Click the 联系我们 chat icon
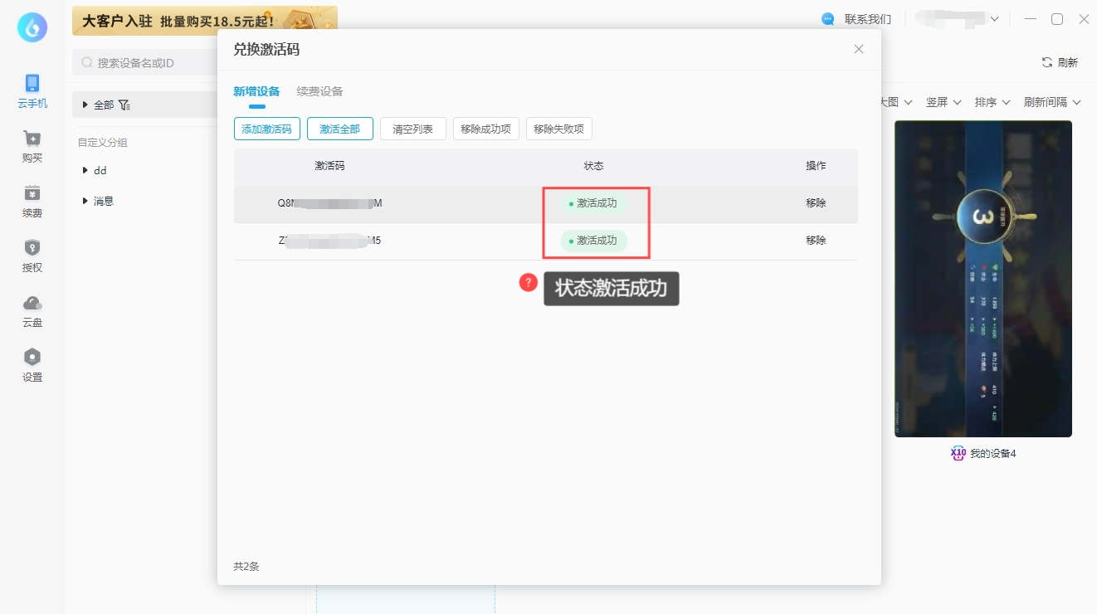The image size is (1097, 614). (x=827, y=19)
